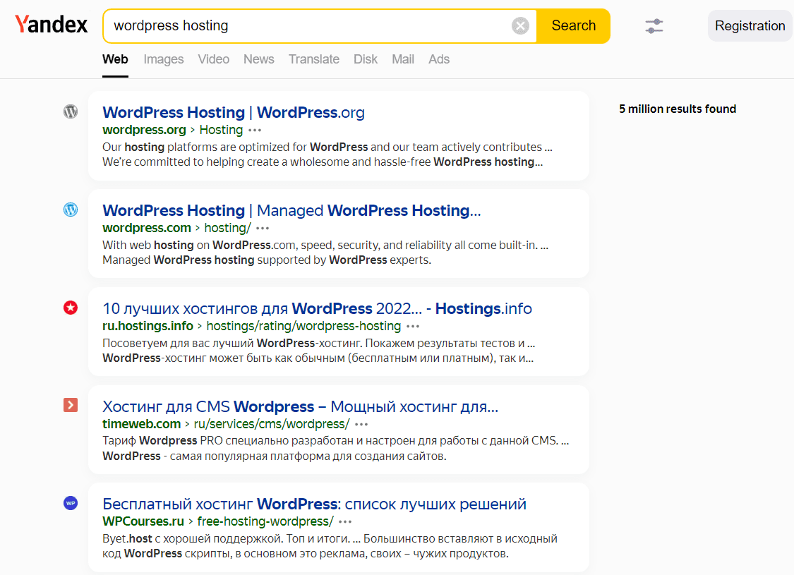Click the '5 million results found' text

tap(678, 109)
